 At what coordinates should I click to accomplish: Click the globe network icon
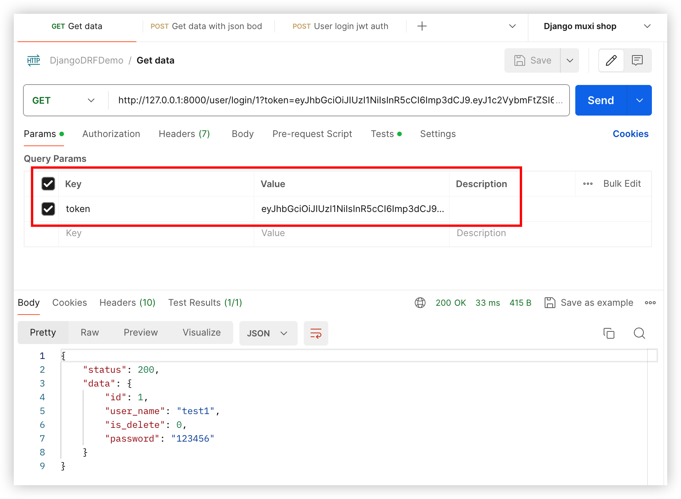coord(420,303)
